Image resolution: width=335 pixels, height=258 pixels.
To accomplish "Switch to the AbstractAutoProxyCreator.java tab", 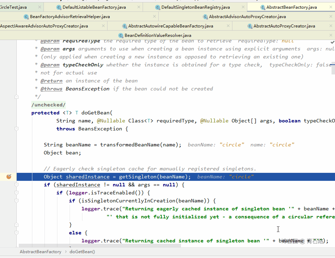I will pos(284,26).
